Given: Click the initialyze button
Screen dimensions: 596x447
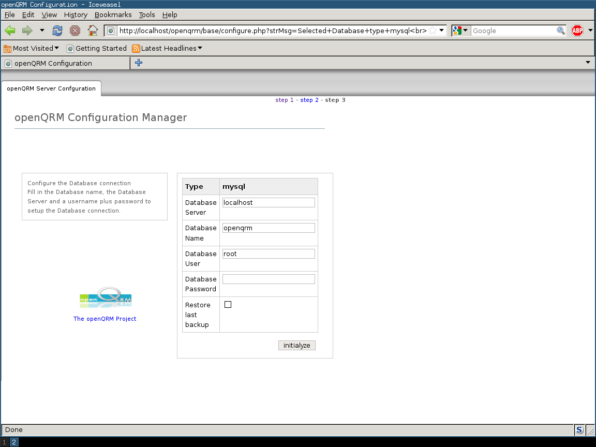Looking at the screenshot, I should pyautogui.click(x=297, y=345).
